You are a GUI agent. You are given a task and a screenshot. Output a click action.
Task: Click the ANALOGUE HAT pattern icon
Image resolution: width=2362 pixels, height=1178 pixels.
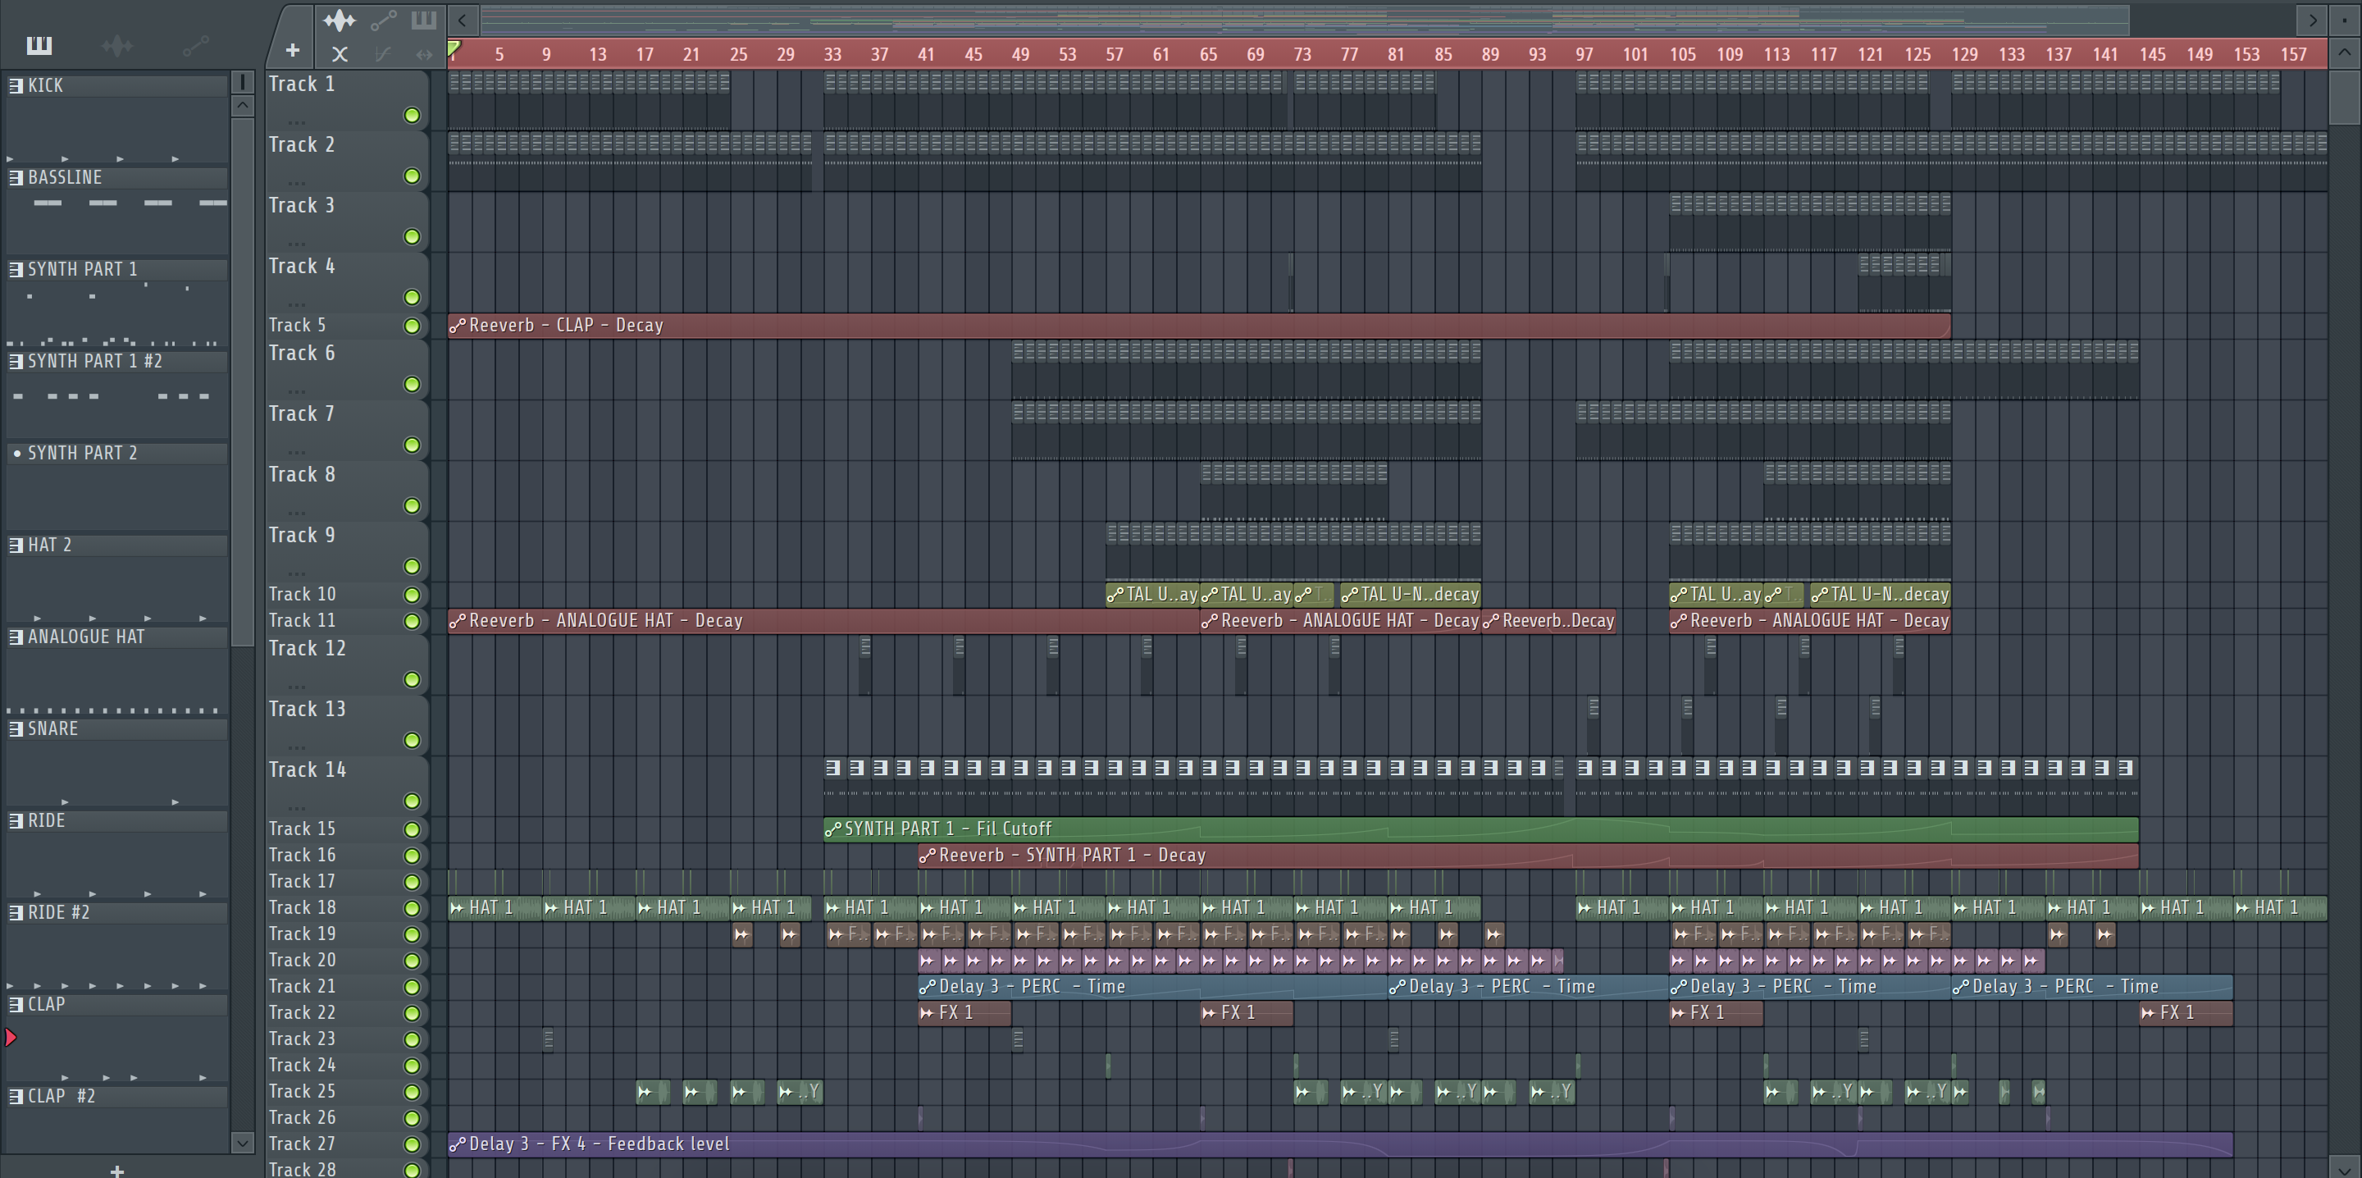click(x=16, y=637)
